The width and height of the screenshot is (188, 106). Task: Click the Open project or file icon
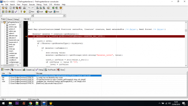(x=6, y=8)
